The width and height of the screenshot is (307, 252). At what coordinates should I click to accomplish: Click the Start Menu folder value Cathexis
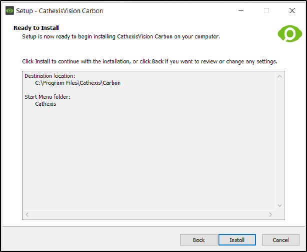click(45, 104)
